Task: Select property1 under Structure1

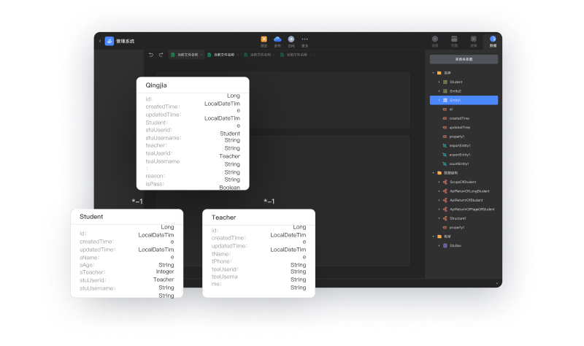Action: 457,228
